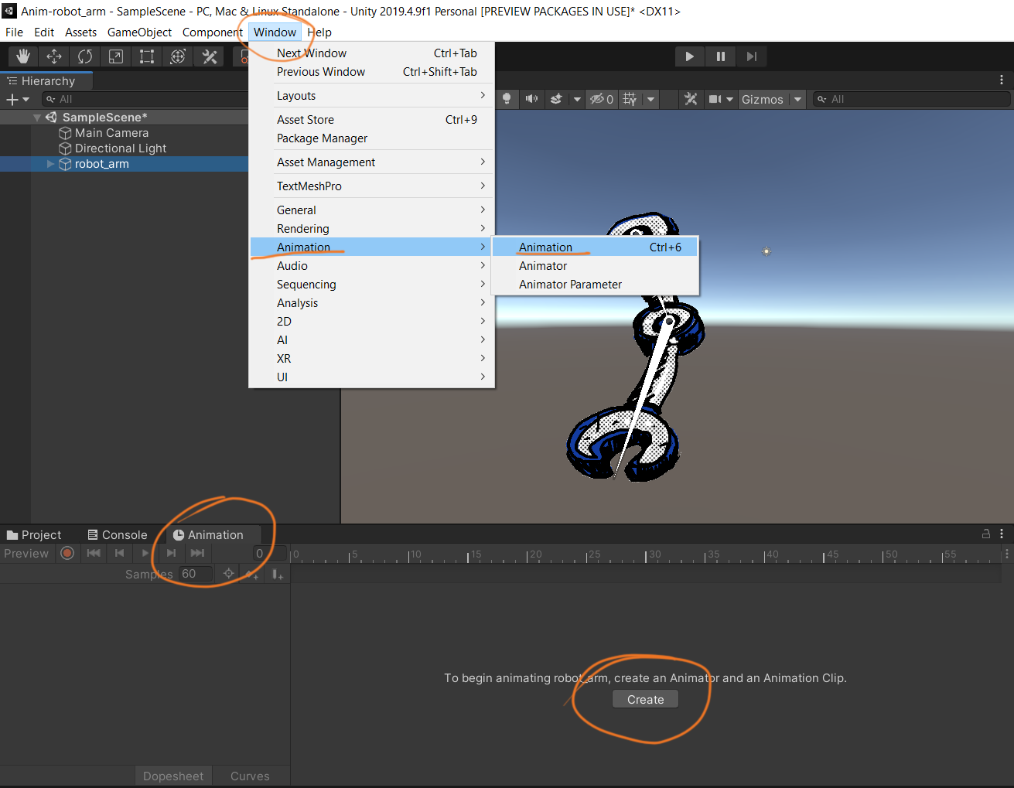Open the Gizmos dropdown arrow
Viewport: 1014px width, 788px height.
[x=797, y=99]
